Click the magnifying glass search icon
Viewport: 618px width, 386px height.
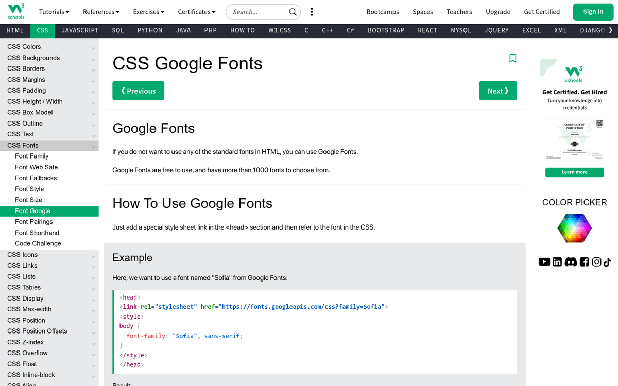tap(293, 11)
